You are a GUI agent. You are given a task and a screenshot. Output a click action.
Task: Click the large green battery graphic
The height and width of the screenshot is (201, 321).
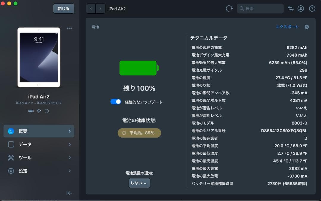tap(139, 68)
